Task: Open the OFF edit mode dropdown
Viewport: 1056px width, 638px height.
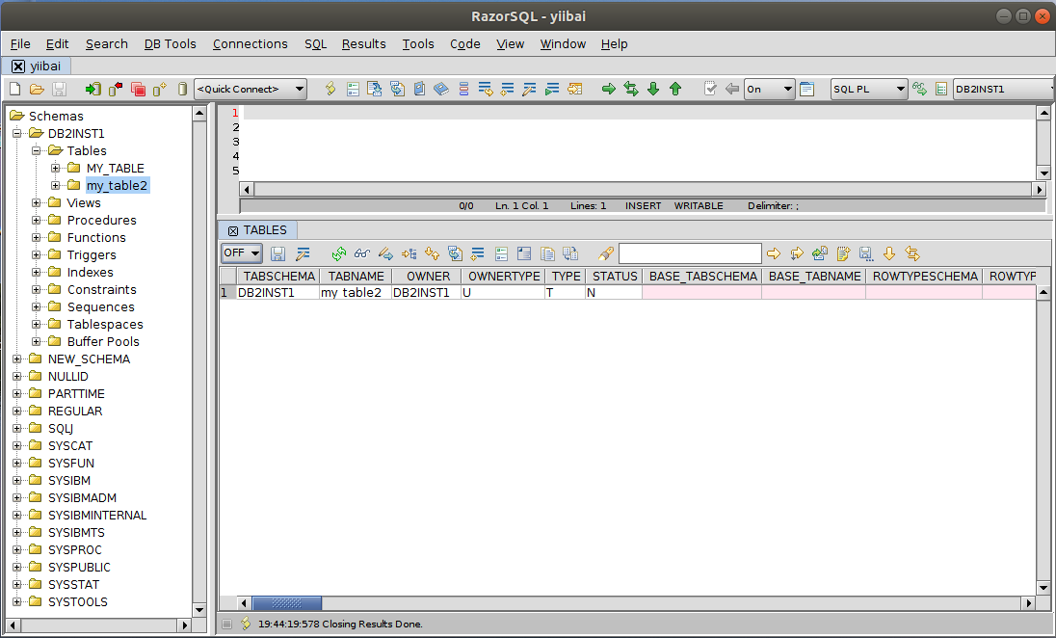Action: 242,253
